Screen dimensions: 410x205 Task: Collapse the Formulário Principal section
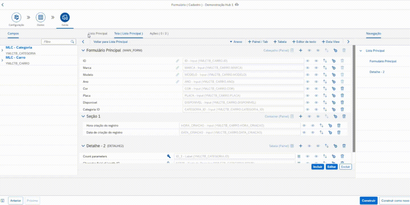pyautogui.click(x=83, y=50)
